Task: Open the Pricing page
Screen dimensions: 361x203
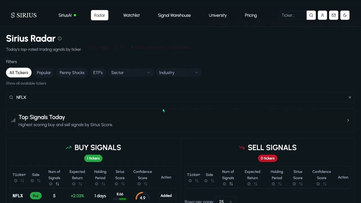Action: click(x=251, y=15)
